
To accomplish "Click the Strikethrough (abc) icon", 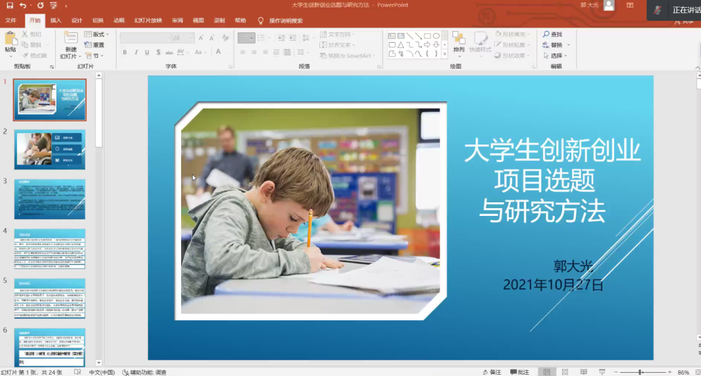I will [x=169, y=53].
